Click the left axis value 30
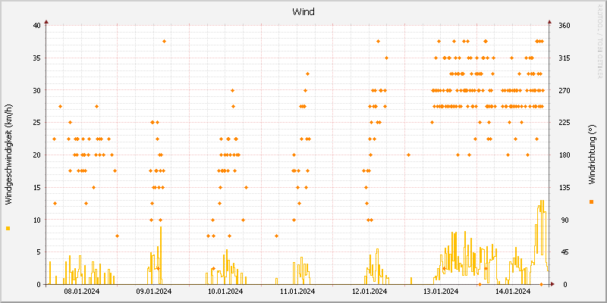This screenshot has width=607, height=303. 36,90
